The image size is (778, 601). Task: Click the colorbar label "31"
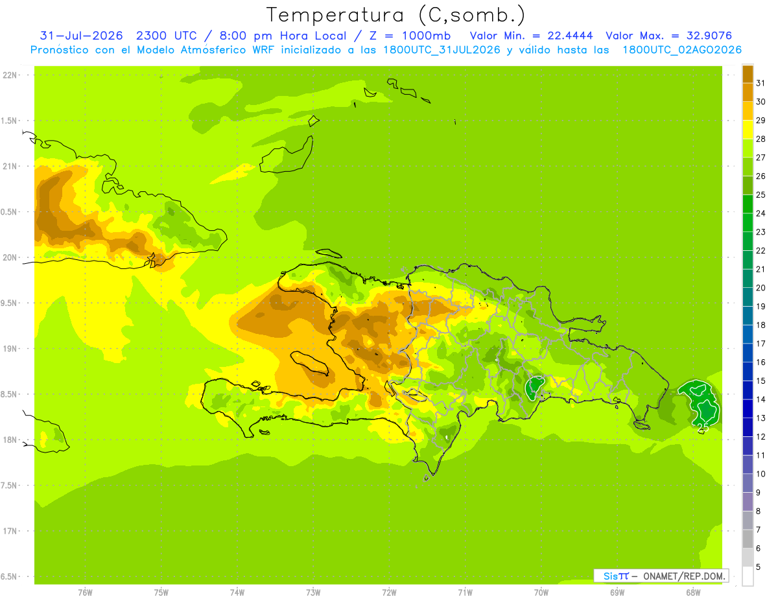[760, 83]
